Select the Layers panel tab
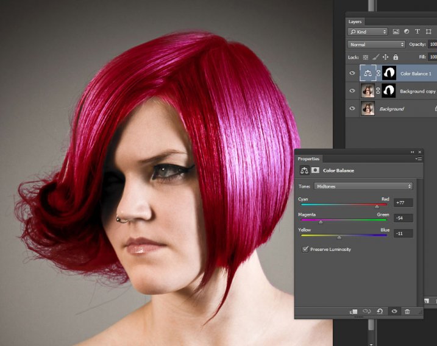This screenshot has width=437, height=346. [355, 21]
